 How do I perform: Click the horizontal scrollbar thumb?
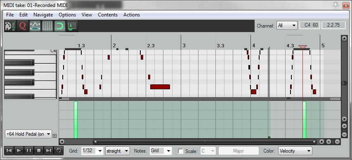[x=205, y=141]
